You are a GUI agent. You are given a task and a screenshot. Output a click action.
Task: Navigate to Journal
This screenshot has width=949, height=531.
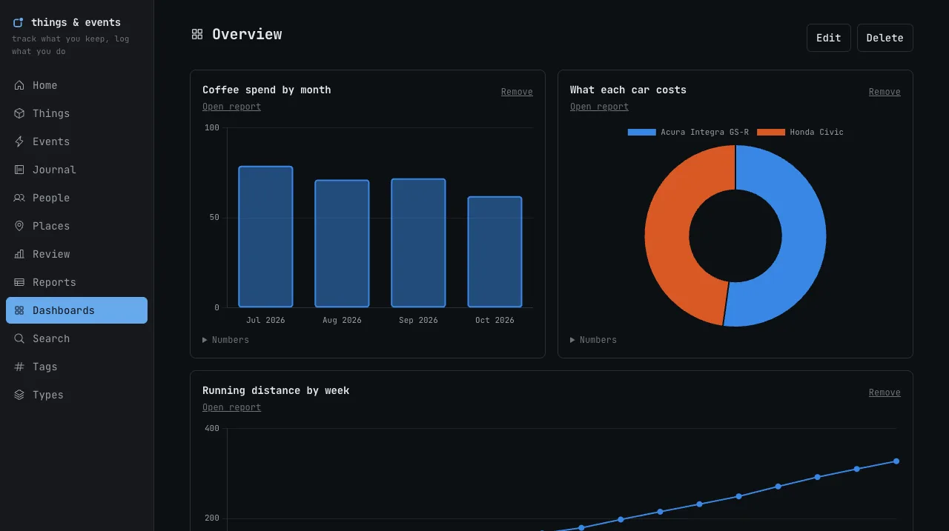click(76, 170)
